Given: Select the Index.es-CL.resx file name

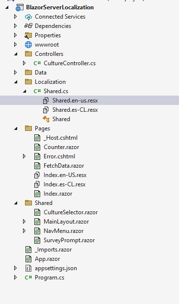Looking at the screenshot, I should tap(65, 184).
